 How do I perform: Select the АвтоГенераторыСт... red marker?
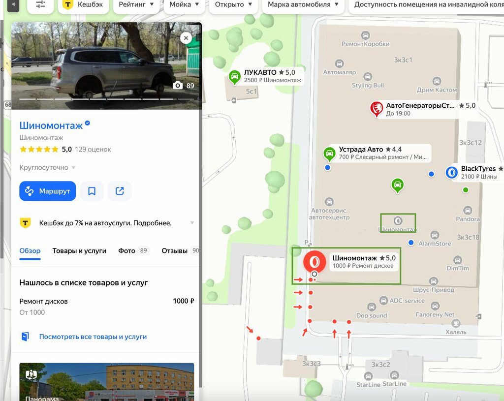click(377, 109)
